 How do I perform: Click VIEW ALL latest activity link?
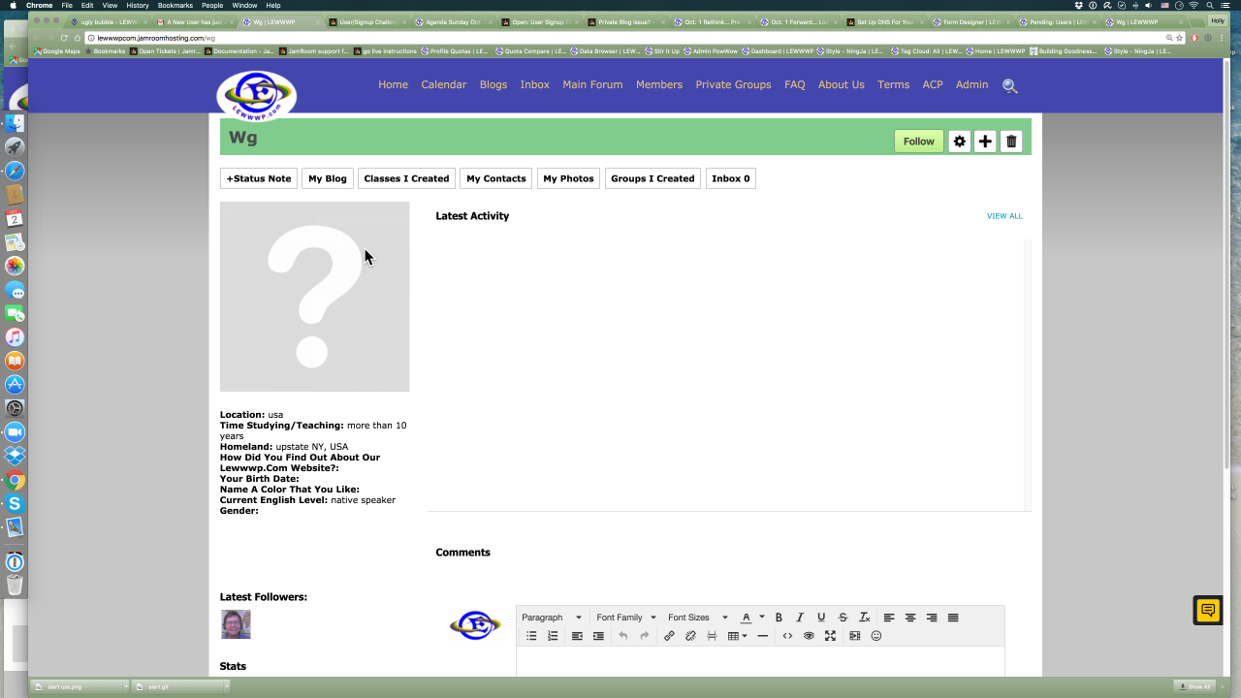tap(1004, 216)
